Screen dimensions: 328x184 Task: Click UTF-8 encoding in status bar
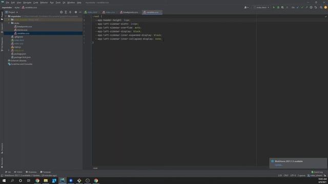coord(293,176)
